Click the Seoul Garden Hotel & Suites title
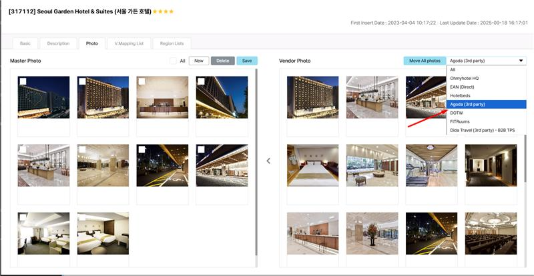Image resolution: width=534 pixels, height=276 pixels. [x=79, y=11]
